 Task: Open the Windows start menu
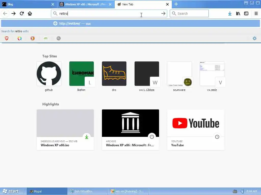[11, 191]
